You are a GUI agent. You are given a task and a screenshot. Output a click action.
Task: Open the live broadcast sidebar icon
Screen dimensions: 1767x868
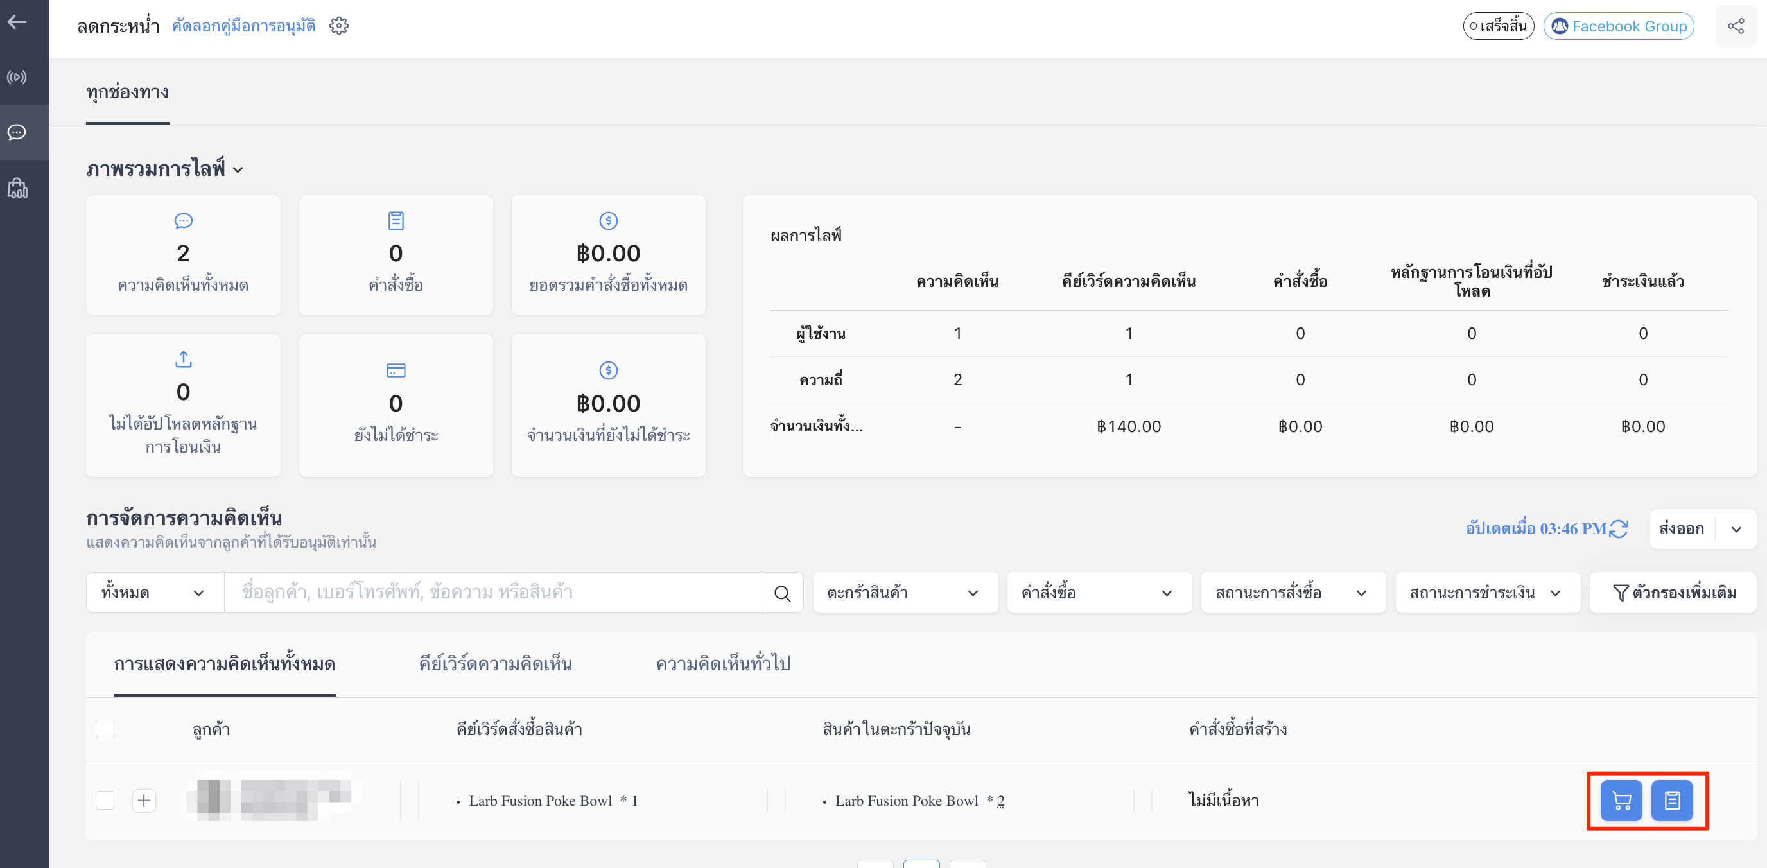[x=17, y=77]
